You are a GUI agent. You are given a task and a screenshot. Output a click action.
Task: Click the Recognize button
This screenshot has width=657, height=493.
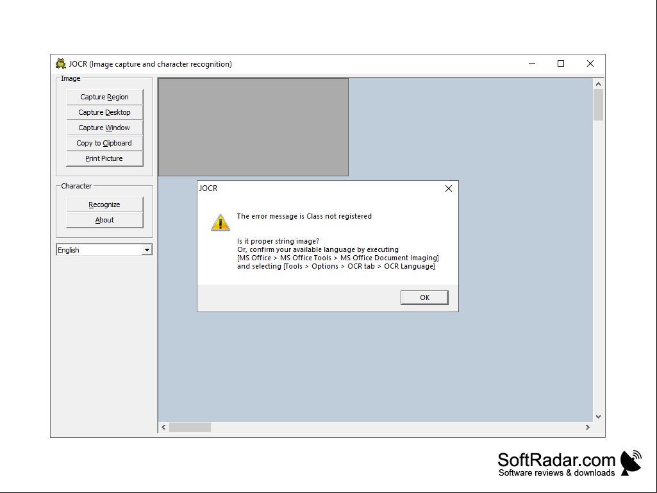point(104,205)
